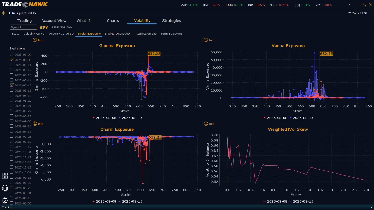The width and height of the screenshot is (374, 210).
Task: Open the dashboard grid icon in sidebar
Action: pyautogui.click(x=5, y=176)
